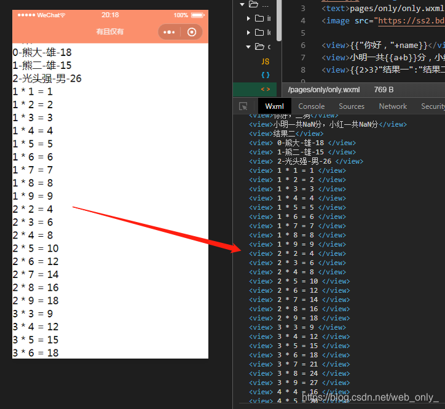Click editor line 3 text tag code

383,9
